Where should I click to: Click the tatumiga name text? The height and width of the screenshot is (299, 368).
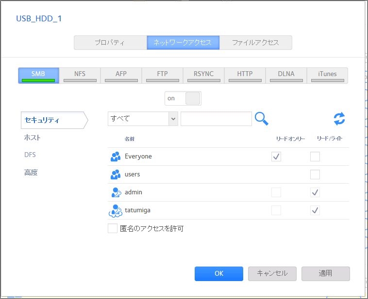137,210
